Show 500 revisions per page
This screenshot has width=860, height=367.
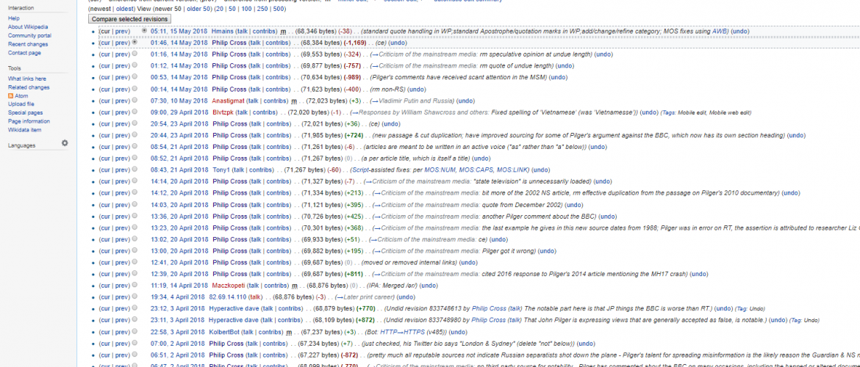[x=279, y=9]
